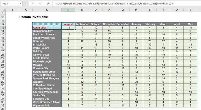
Task: Click the Select All corner triangle
Action: [4, 10]
